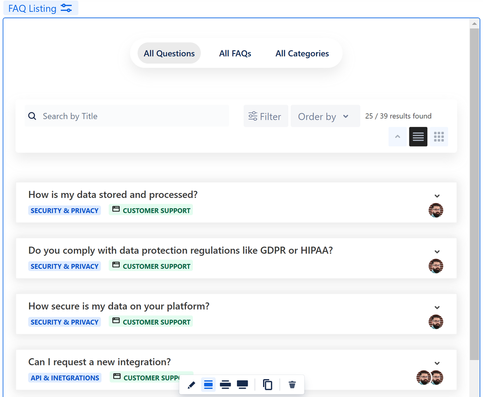Click Security & Privacy tag under GDPR question
The height and width of the screenshot is (397, 483).
64,266
